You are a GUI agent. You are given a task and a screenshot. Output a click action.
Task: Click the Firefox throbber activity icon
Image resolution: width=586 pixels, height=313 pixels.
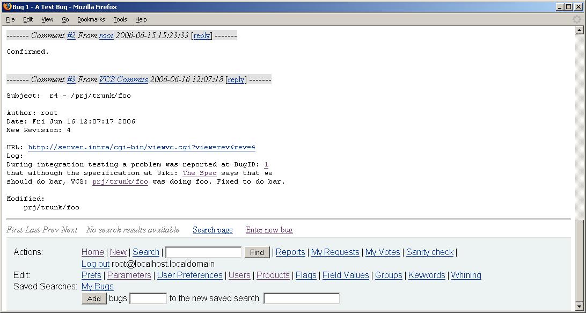[577, 19]
